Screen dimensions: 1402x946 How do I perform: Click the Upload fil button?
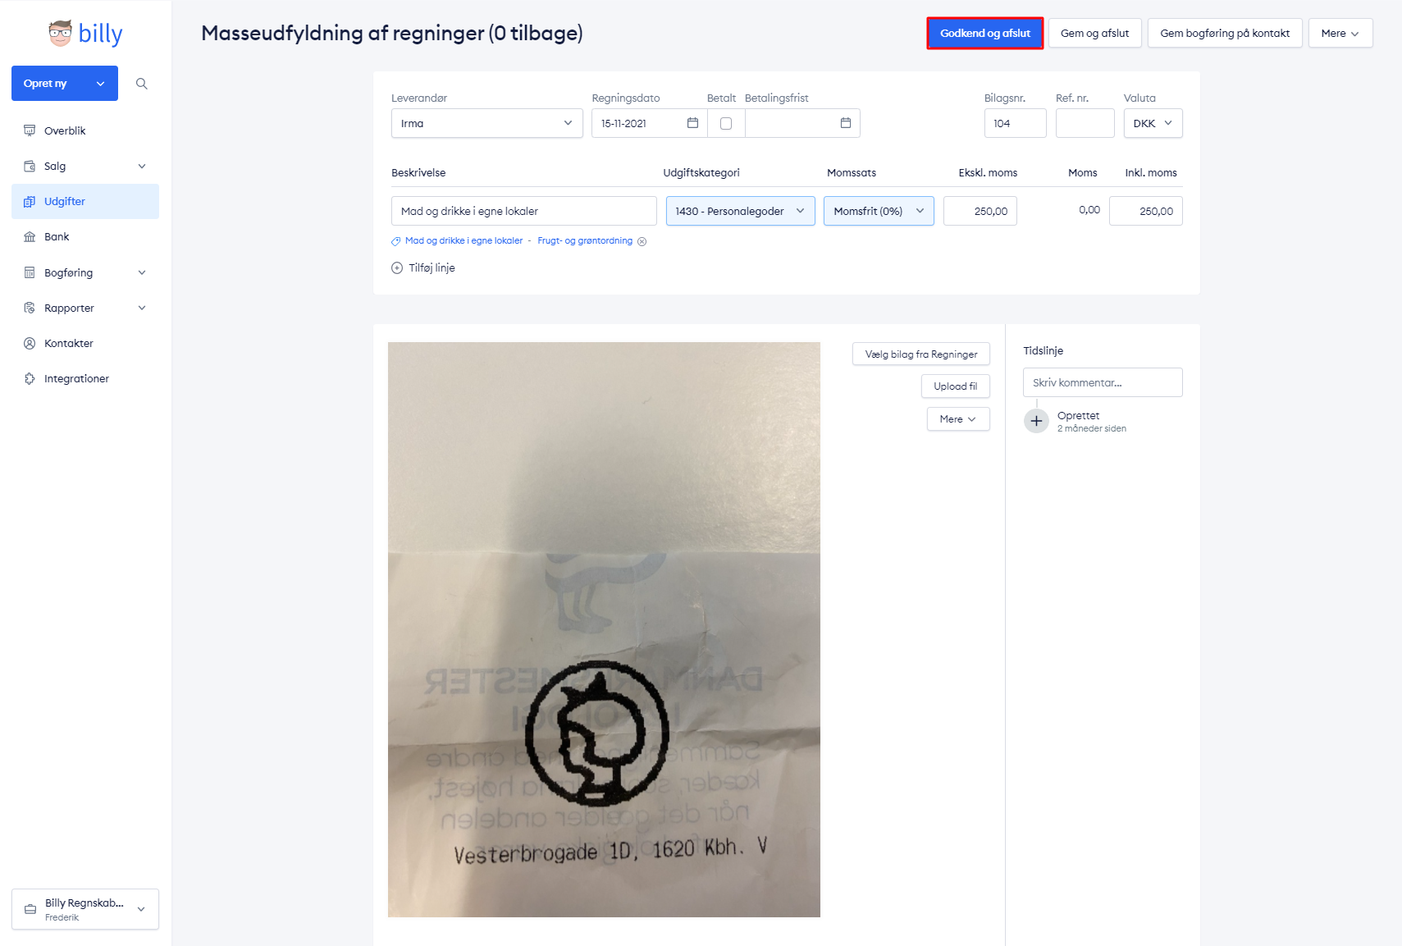(955, 386)
